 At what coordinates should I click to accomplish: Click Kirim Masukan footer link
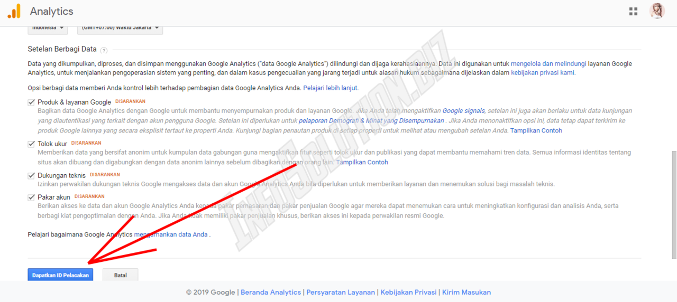[x=466, y=292]
